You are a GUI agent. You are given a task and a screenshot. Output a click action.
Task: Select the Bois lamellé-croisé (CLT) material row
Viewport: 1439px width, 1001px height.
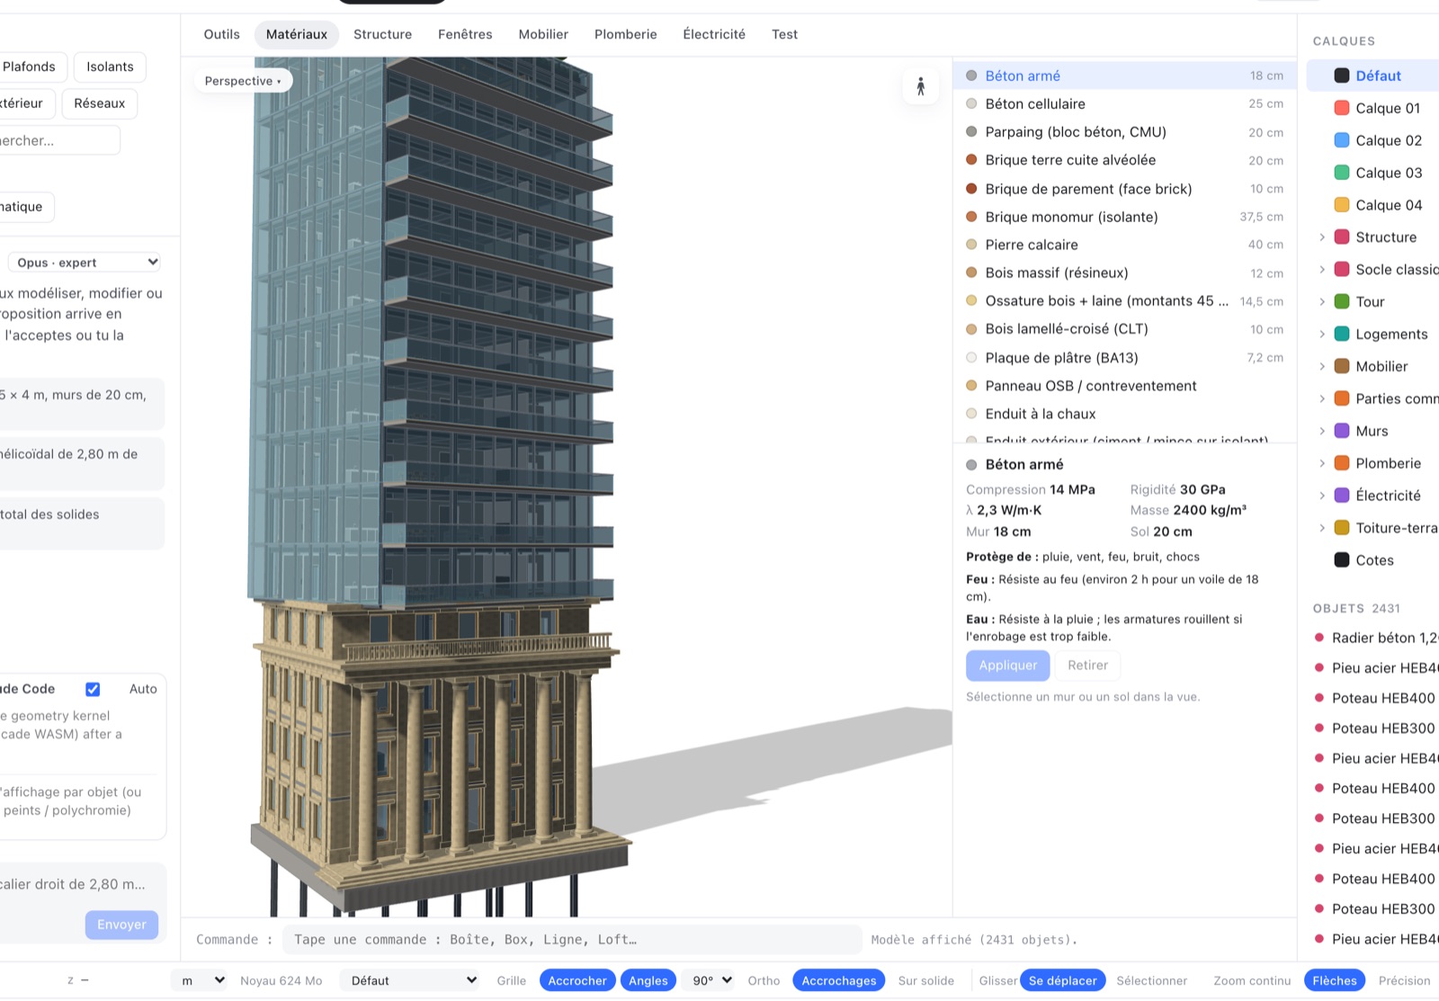pyautogui.click(x=1124, y=329)
